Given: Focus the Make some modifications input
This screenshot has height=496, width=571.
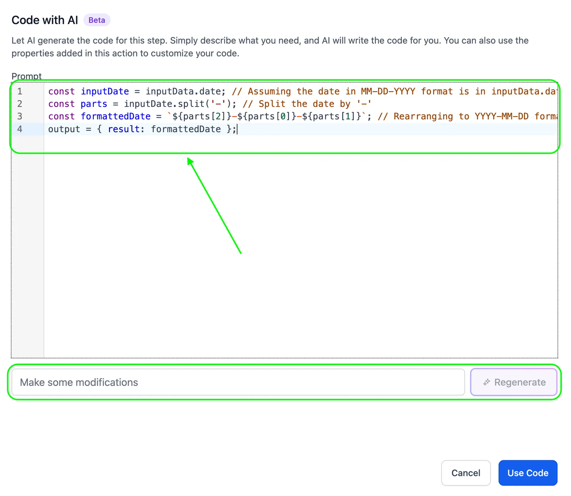Looking at the screenshot, I should point(238,382).
